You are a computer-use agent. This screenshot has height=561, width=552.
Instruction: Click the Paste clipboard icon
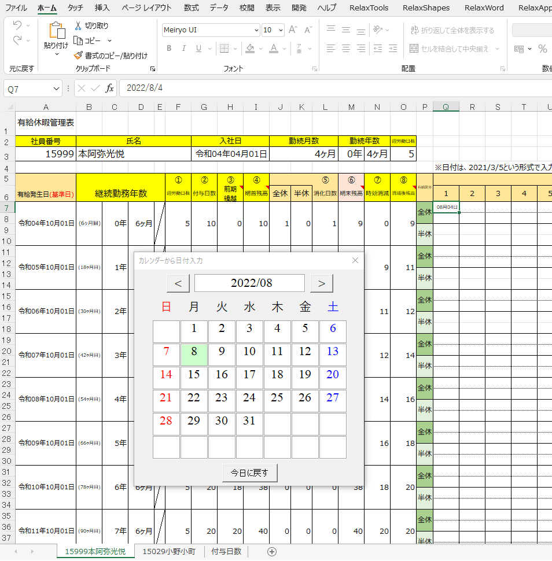[57, 30]
